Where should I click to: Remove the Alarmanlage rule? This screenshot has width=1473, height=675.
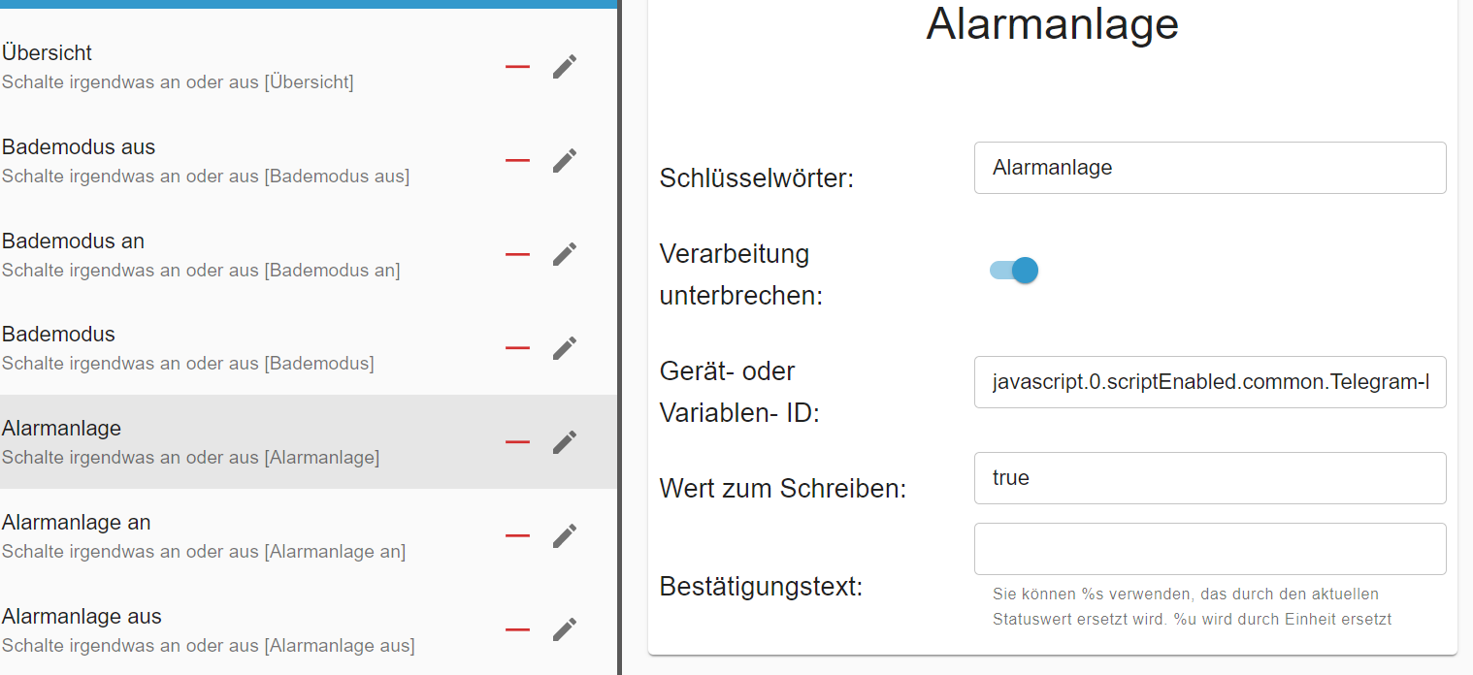(517, 442)
